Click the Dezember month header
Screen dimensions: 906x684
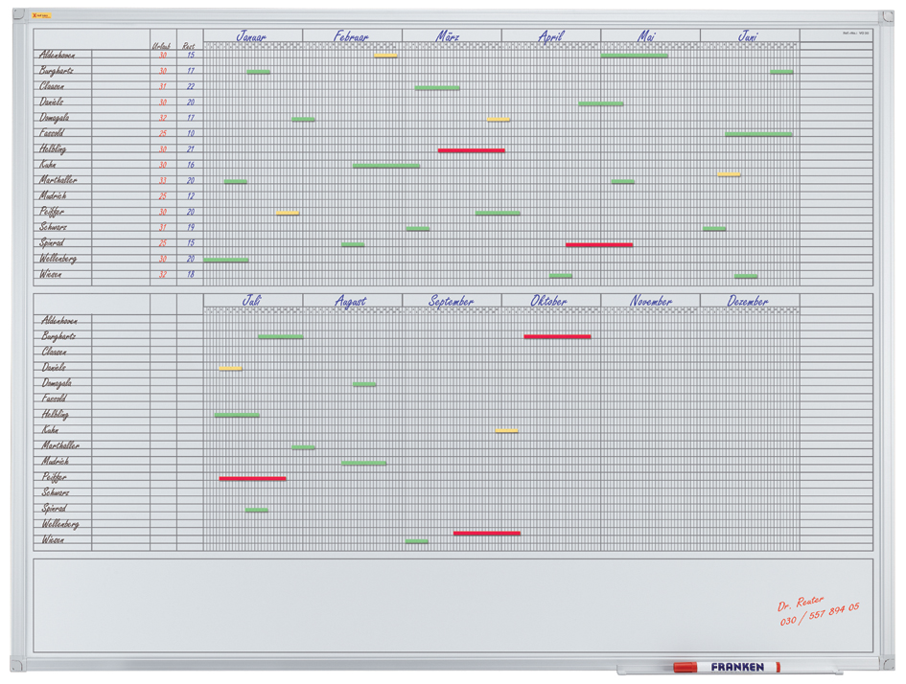[x=748, y=301]
